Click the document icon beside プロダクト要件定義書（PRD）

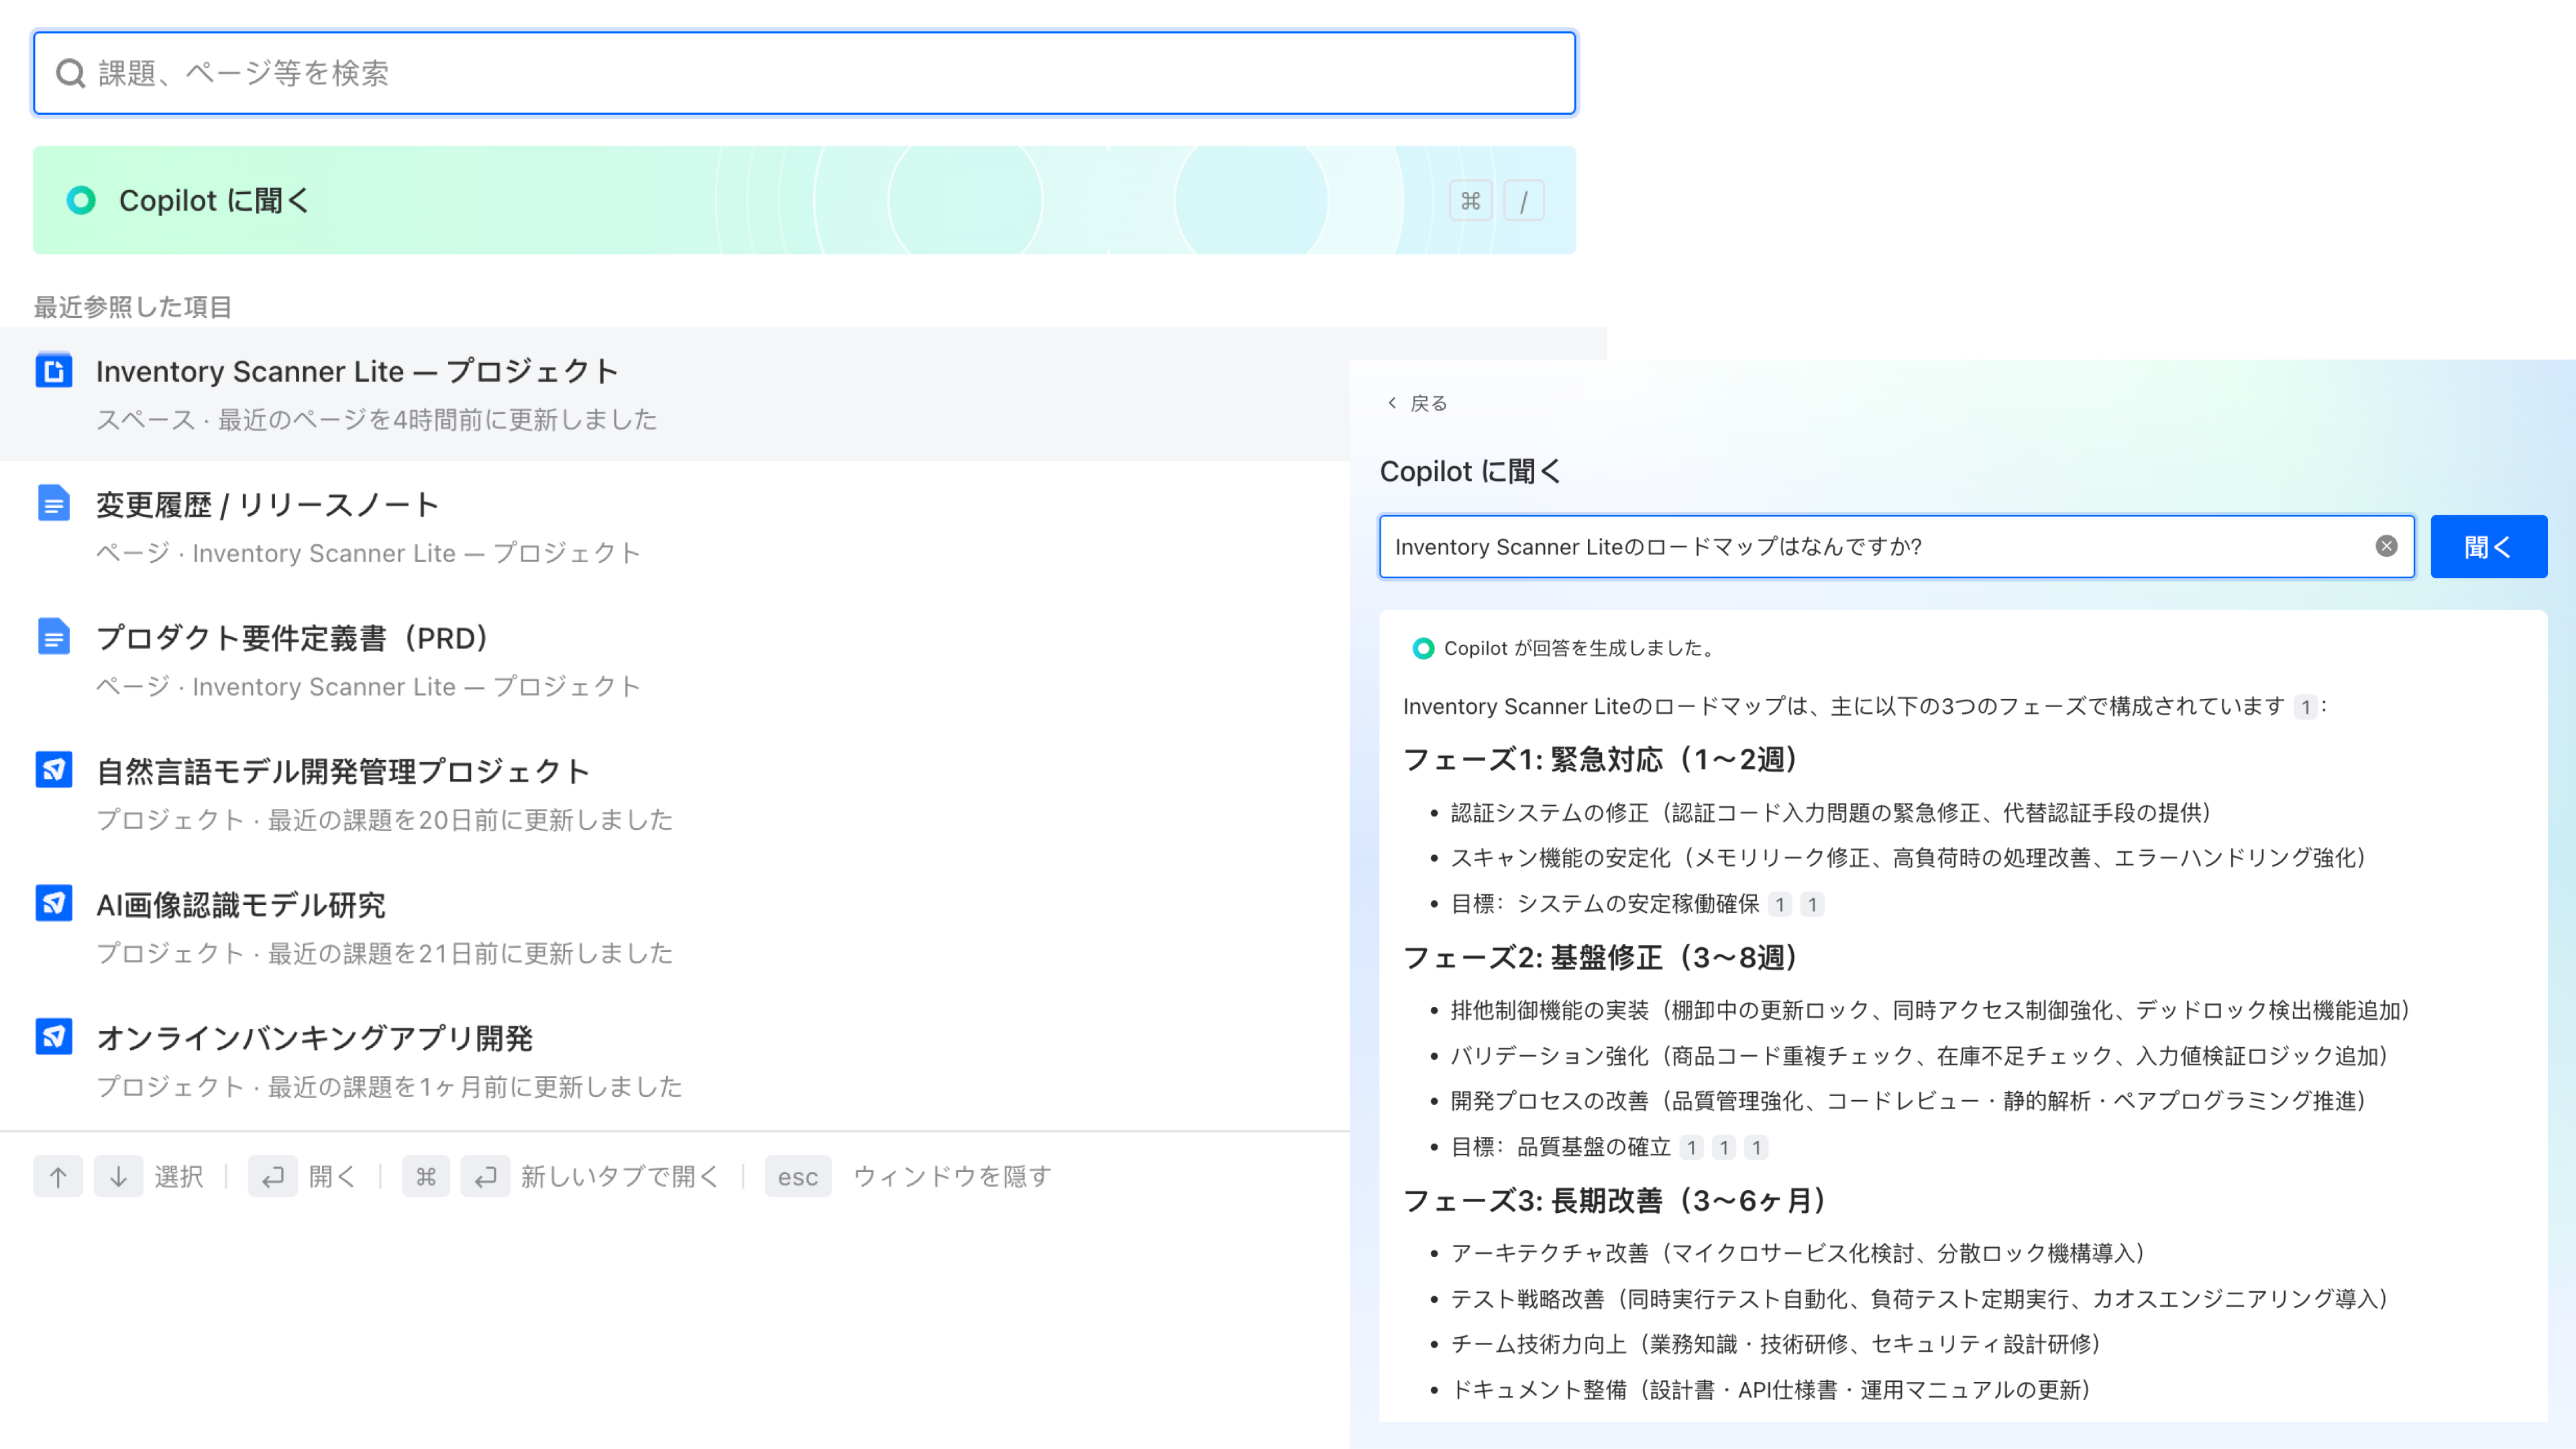[x=53, y=637]
